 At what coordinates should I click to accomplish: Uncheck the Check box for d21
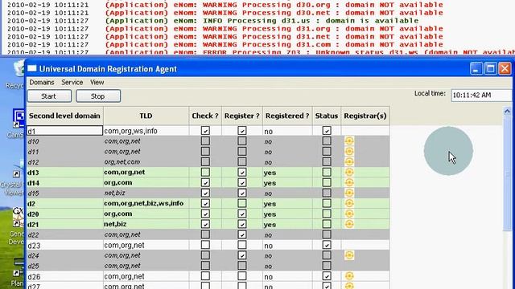[x=205, y=224]
